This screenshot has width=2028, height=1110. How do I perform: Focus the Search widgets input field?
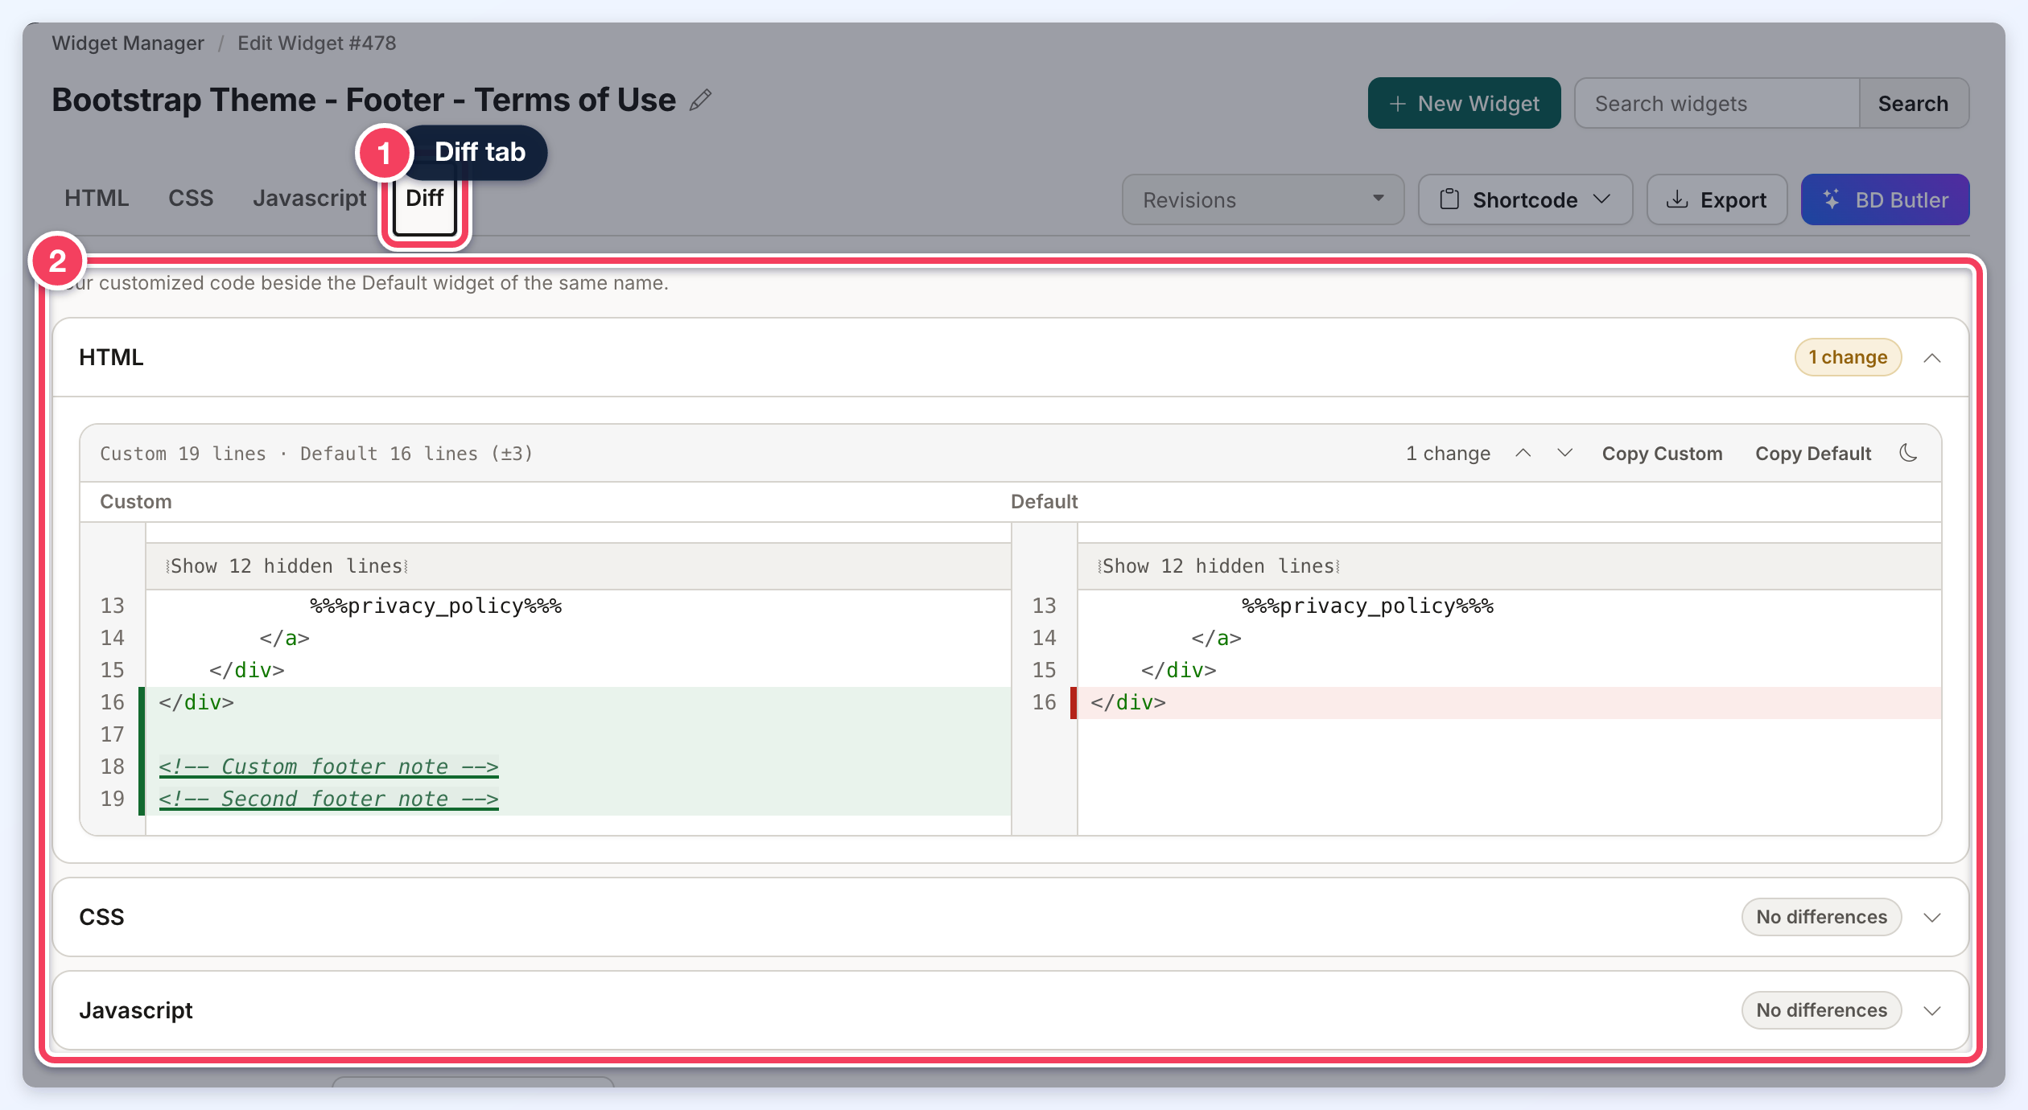click(x=1717, y=103)
